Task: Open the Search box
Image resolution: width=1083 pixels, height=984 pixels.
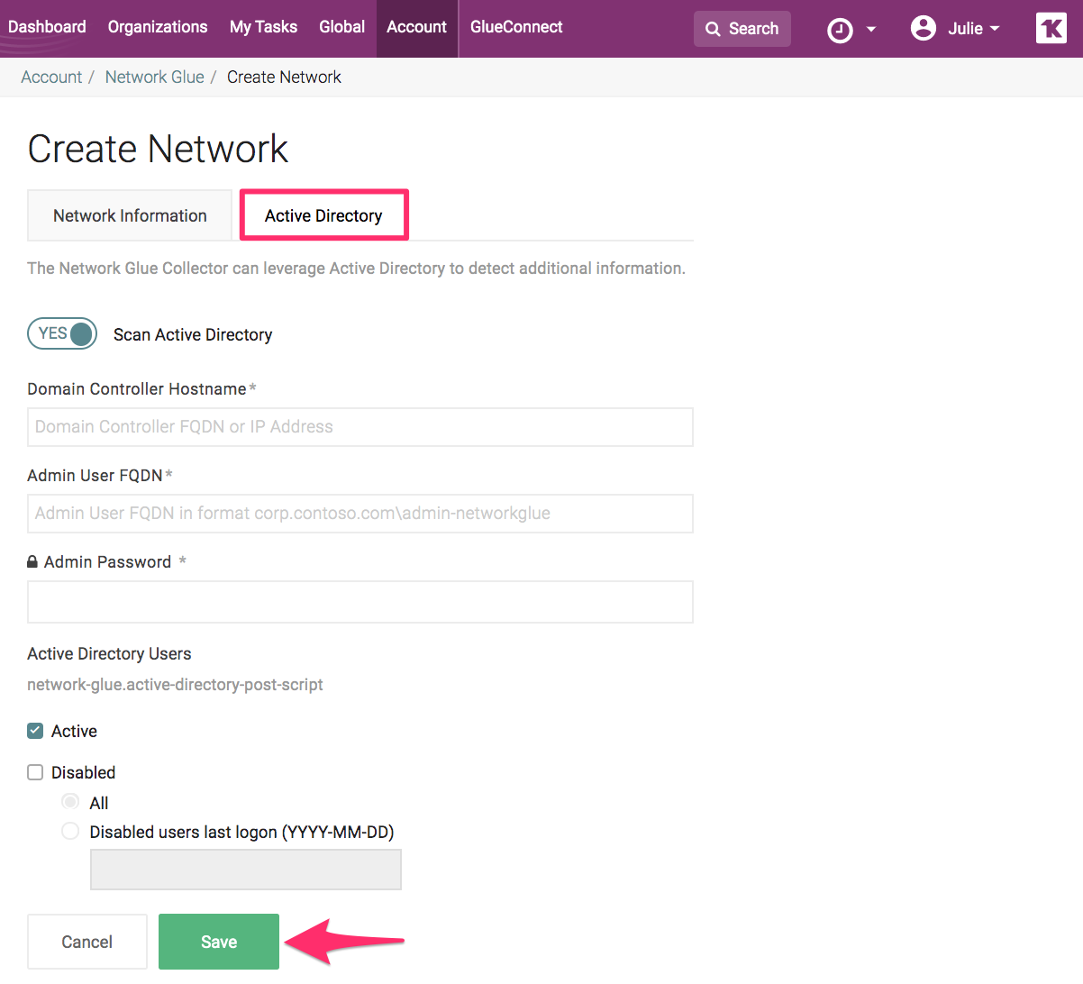Action: coord(742,29)
